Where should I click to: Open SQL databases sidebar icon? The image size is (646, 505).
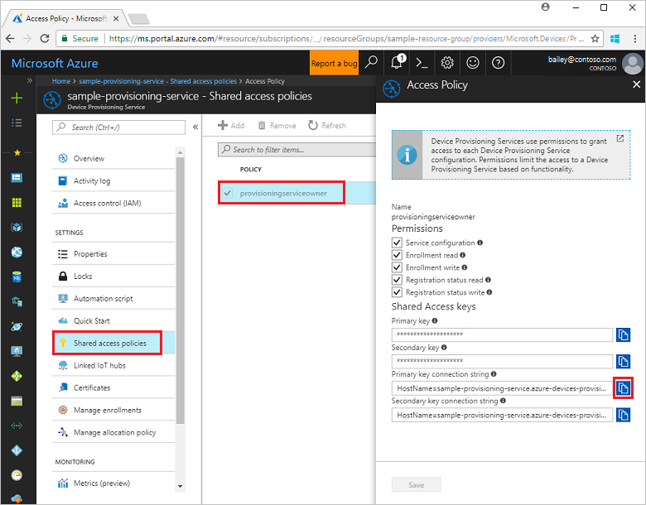click(17, 277)
